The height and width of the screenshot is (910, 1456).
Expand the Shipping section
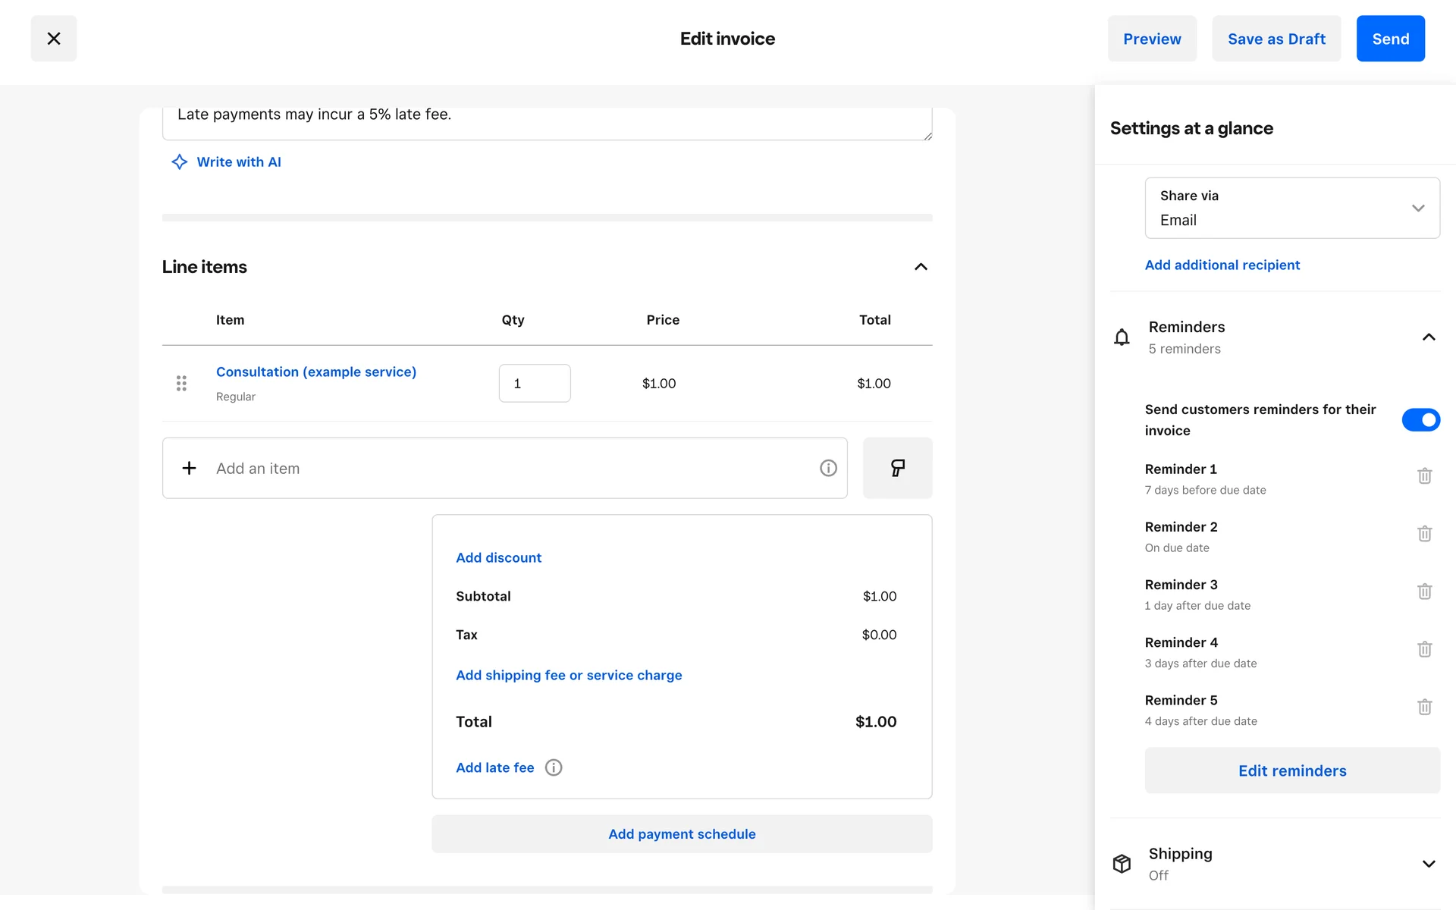pos(1429,864)
